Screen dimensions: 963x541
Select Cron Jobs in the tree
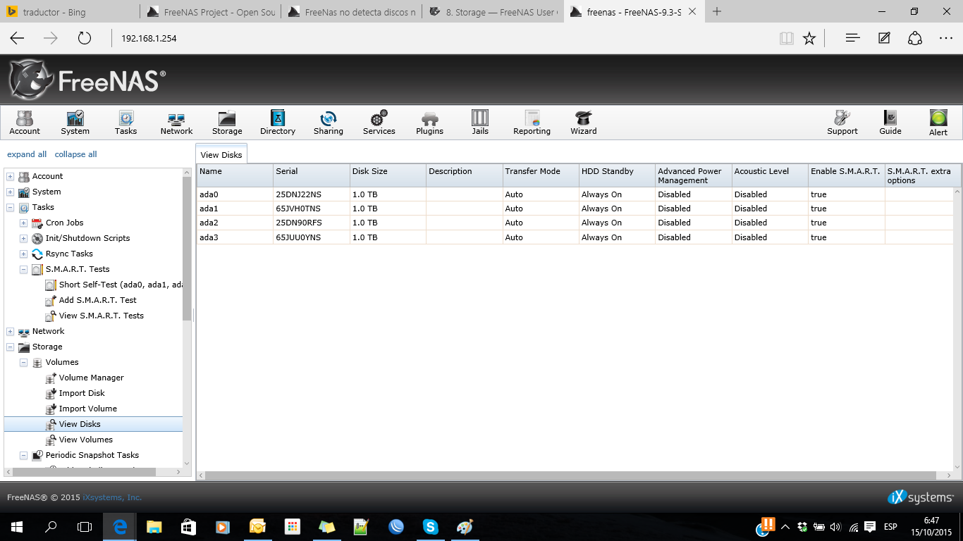pos(64,223)
